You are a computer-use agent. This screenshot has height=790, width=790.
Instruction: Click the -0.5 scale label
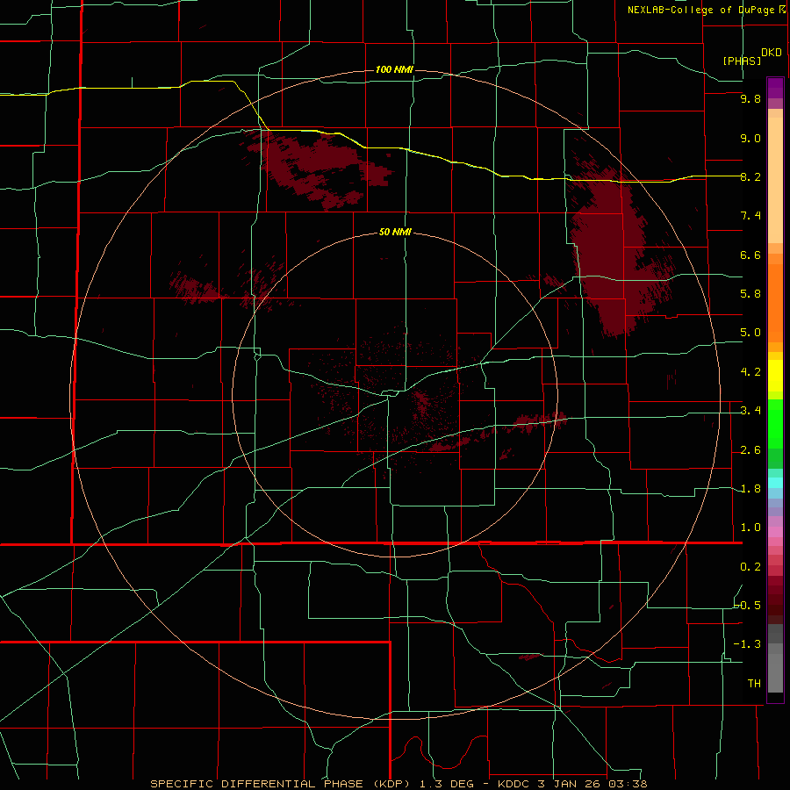coord(748,605)
